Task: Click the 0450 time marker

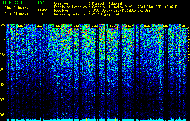Action: (184, 26)
